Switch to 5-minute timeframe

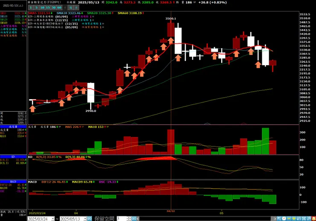click(36, 7)
